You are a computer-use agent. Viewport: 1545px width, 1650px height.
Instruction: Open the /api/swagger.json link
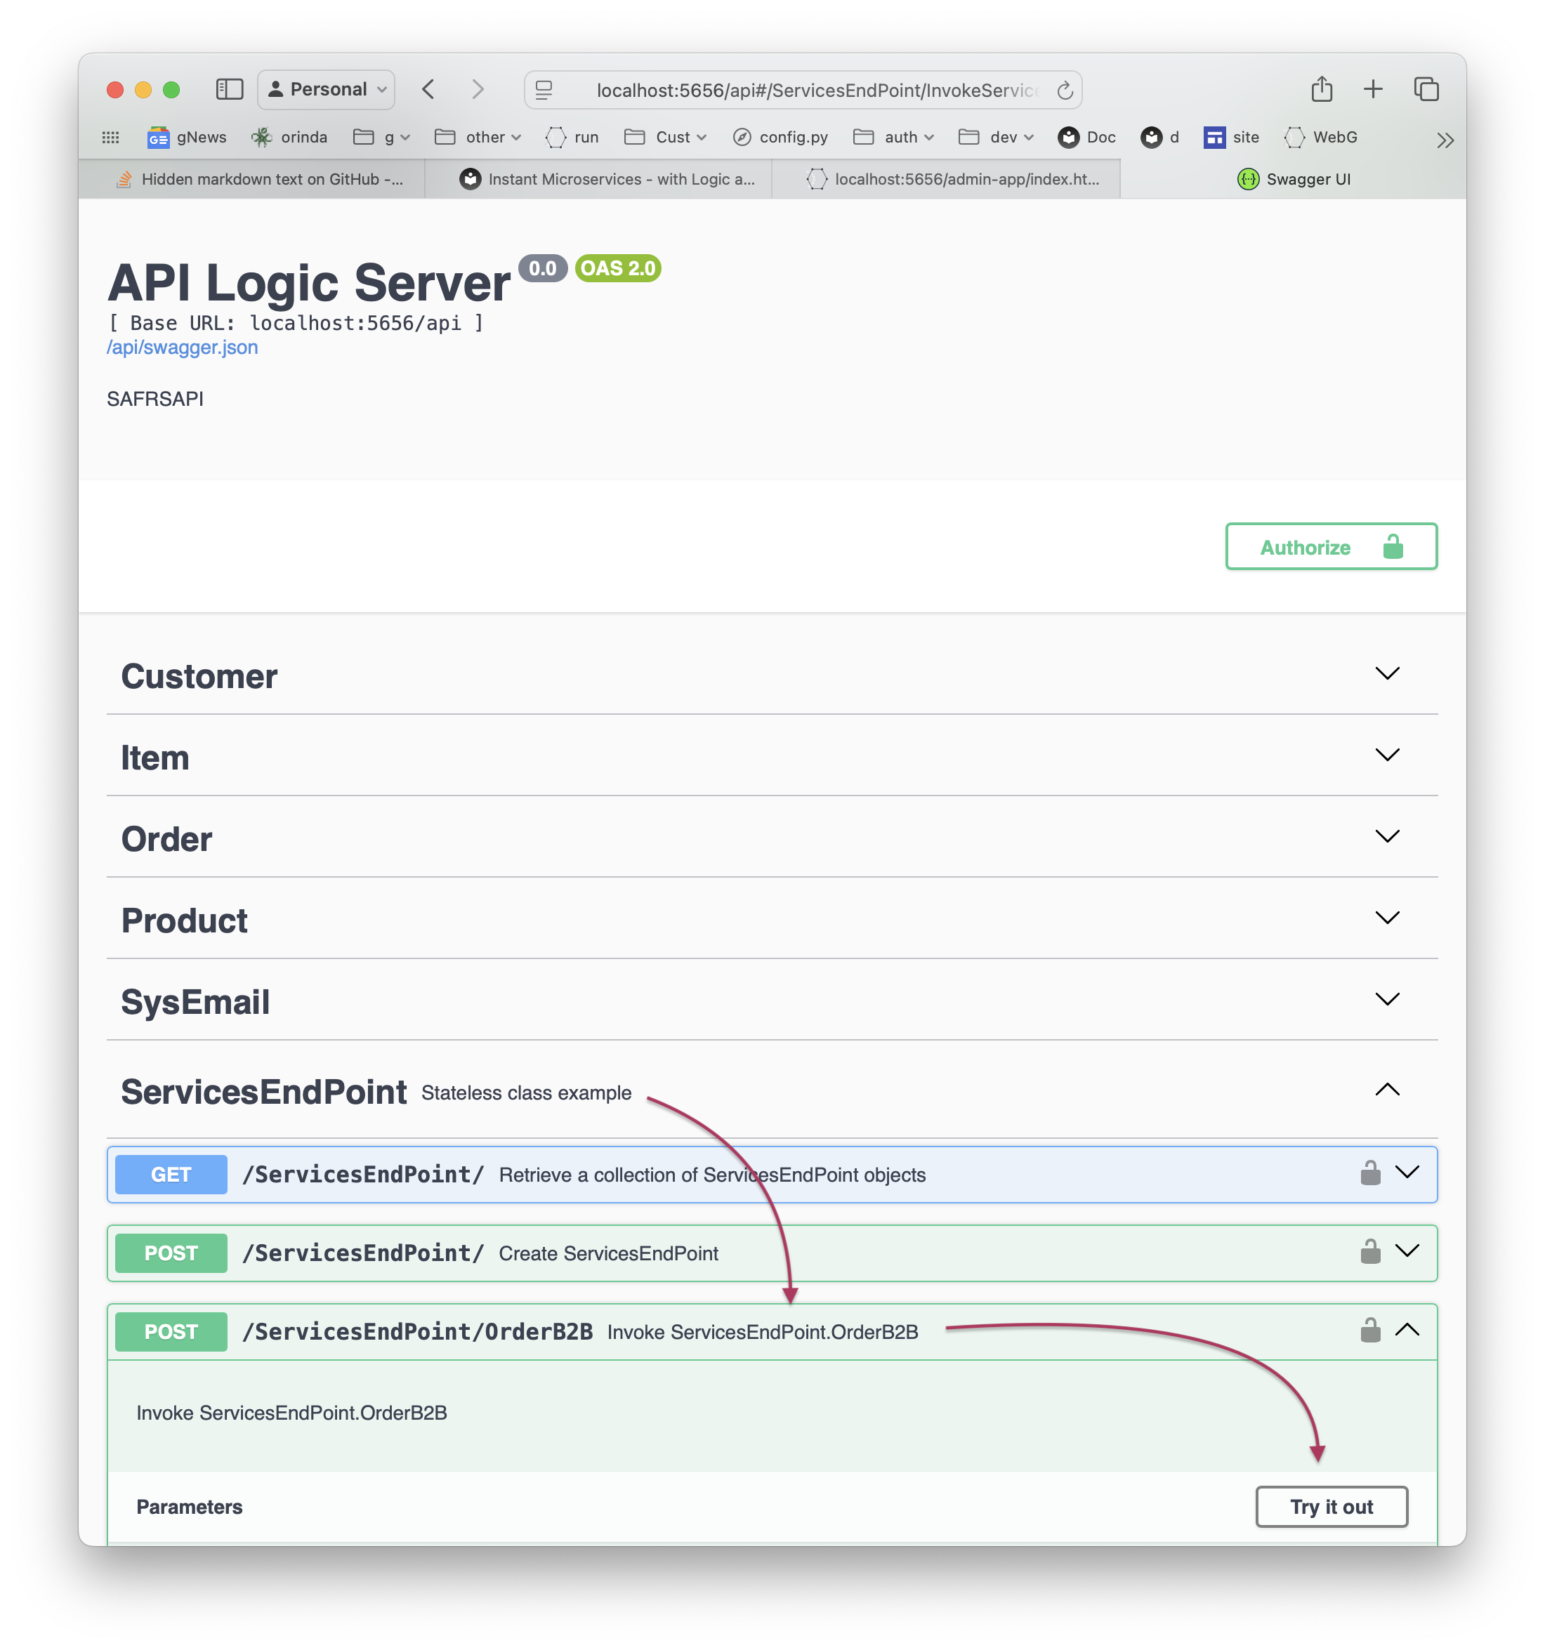(x=182, y=347)
